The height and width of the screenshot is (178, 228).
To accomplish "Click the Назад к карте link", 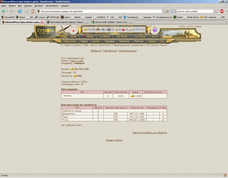I will coord(114,140).
